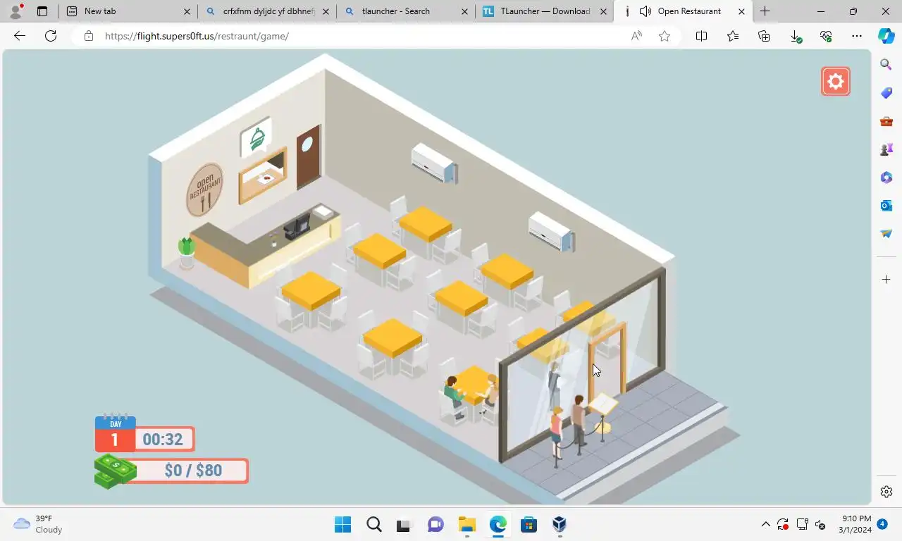Click the round Open Restaurant wall sign
Viewport: 902px width, 541px height.
(x=205, y=190)
